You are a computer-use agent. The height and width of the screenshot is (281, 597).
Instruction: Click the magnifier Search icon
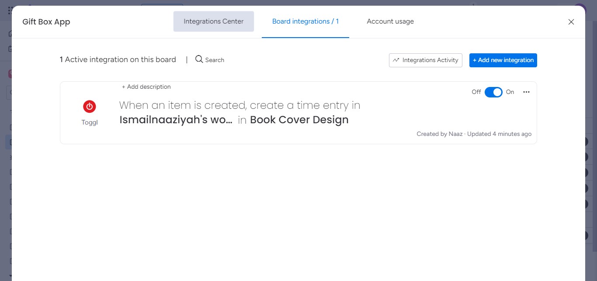pyautogui.click(x=199, y=59)
